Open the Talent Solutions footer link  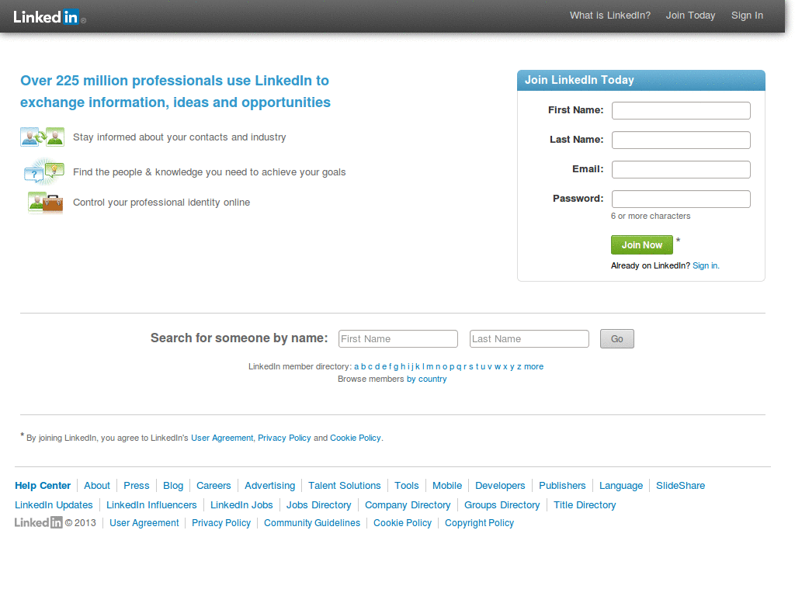pyautogui.click(x=344, y=486)
